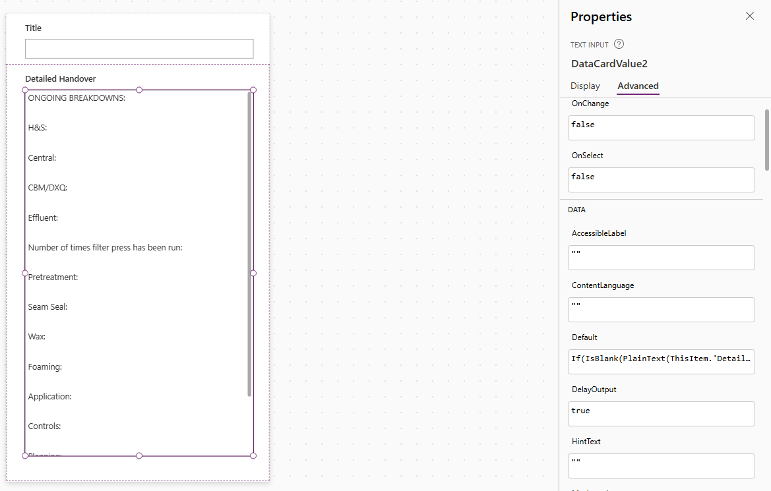Image resolution: width=771 pixels, height=491 pixels.
Task: Click the HintText property label
Action: [x=586, y=442]
